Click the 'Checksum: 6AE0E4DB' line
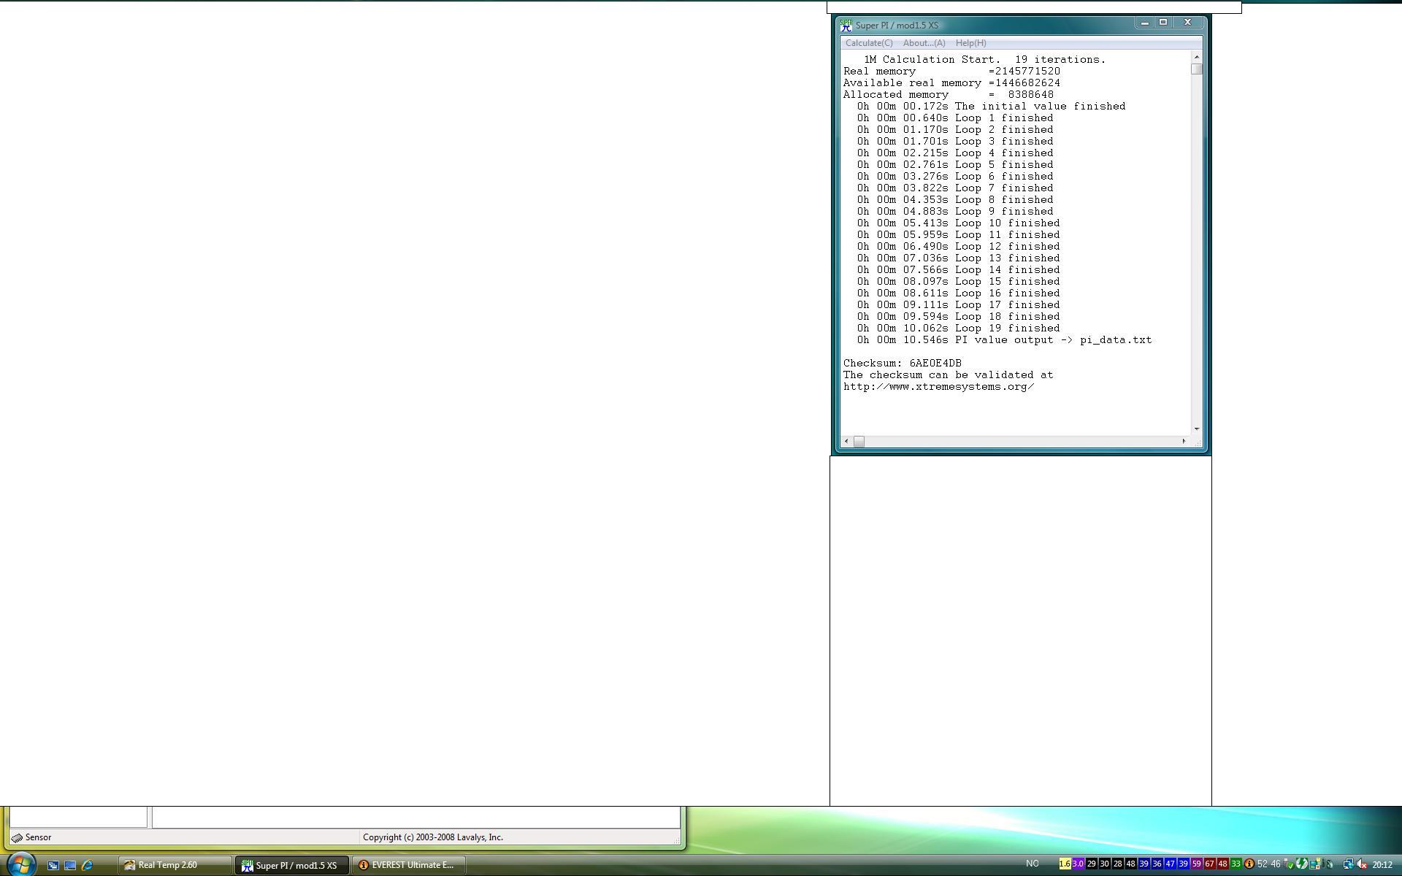 coord(903,364)
